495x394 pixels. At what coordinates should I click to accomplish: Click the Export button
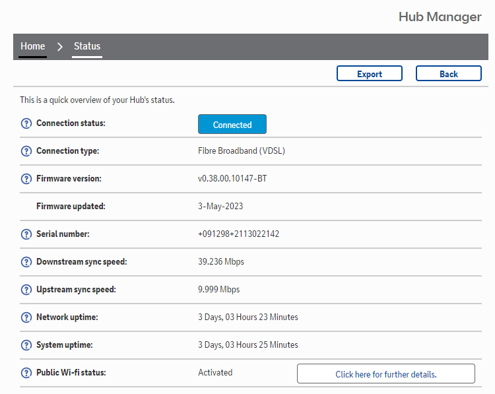click(x=370, y=74)
